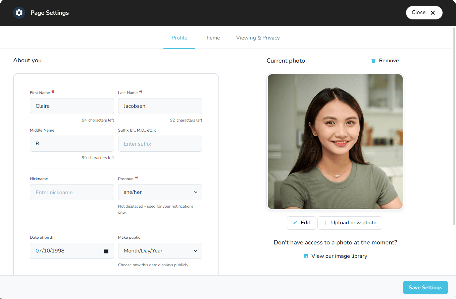Open the Viewing & Privacy tab
456x299 pixels.
(x=258, y=38)
